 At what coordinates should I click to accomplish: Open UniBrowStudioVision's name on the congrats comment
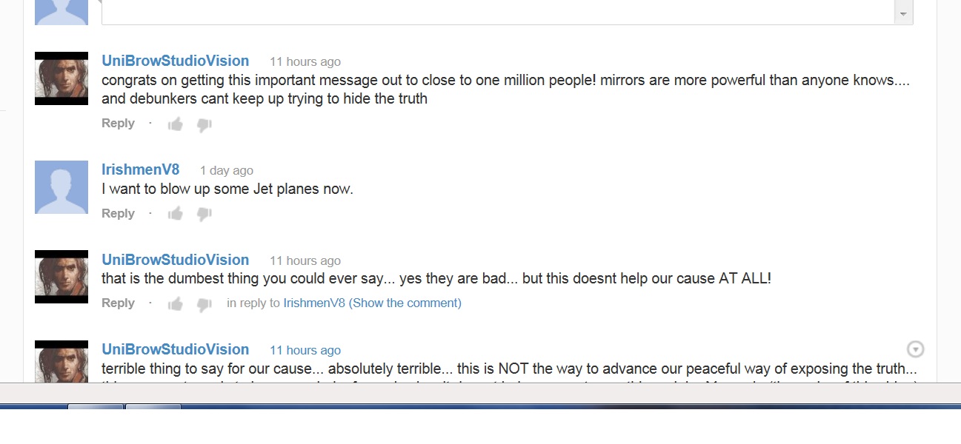point(175,61)
